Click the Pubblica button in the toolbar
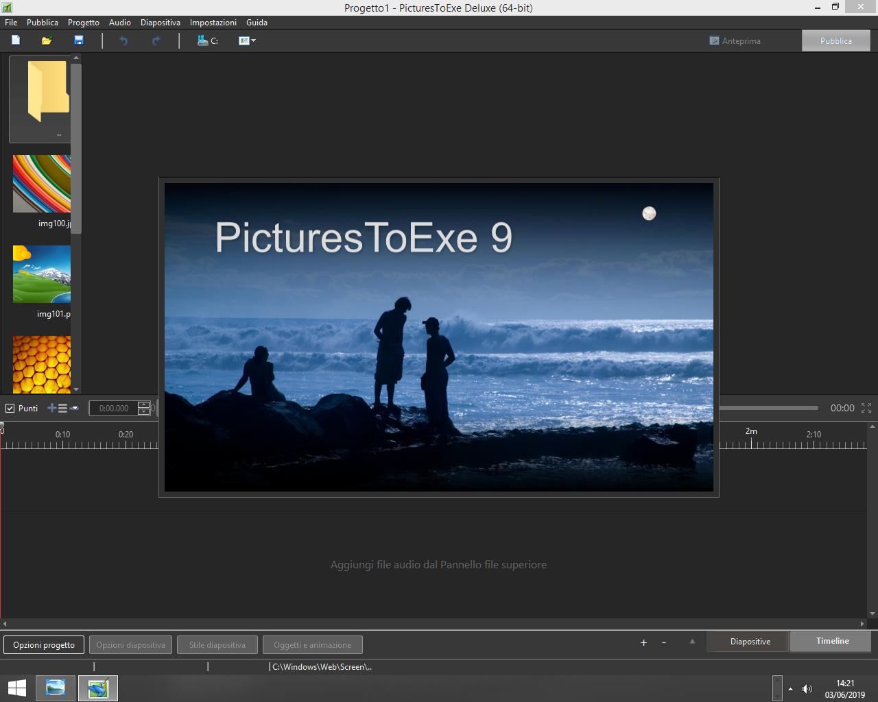The height and width of the screenshot is (702, 878). click(835, 40)
